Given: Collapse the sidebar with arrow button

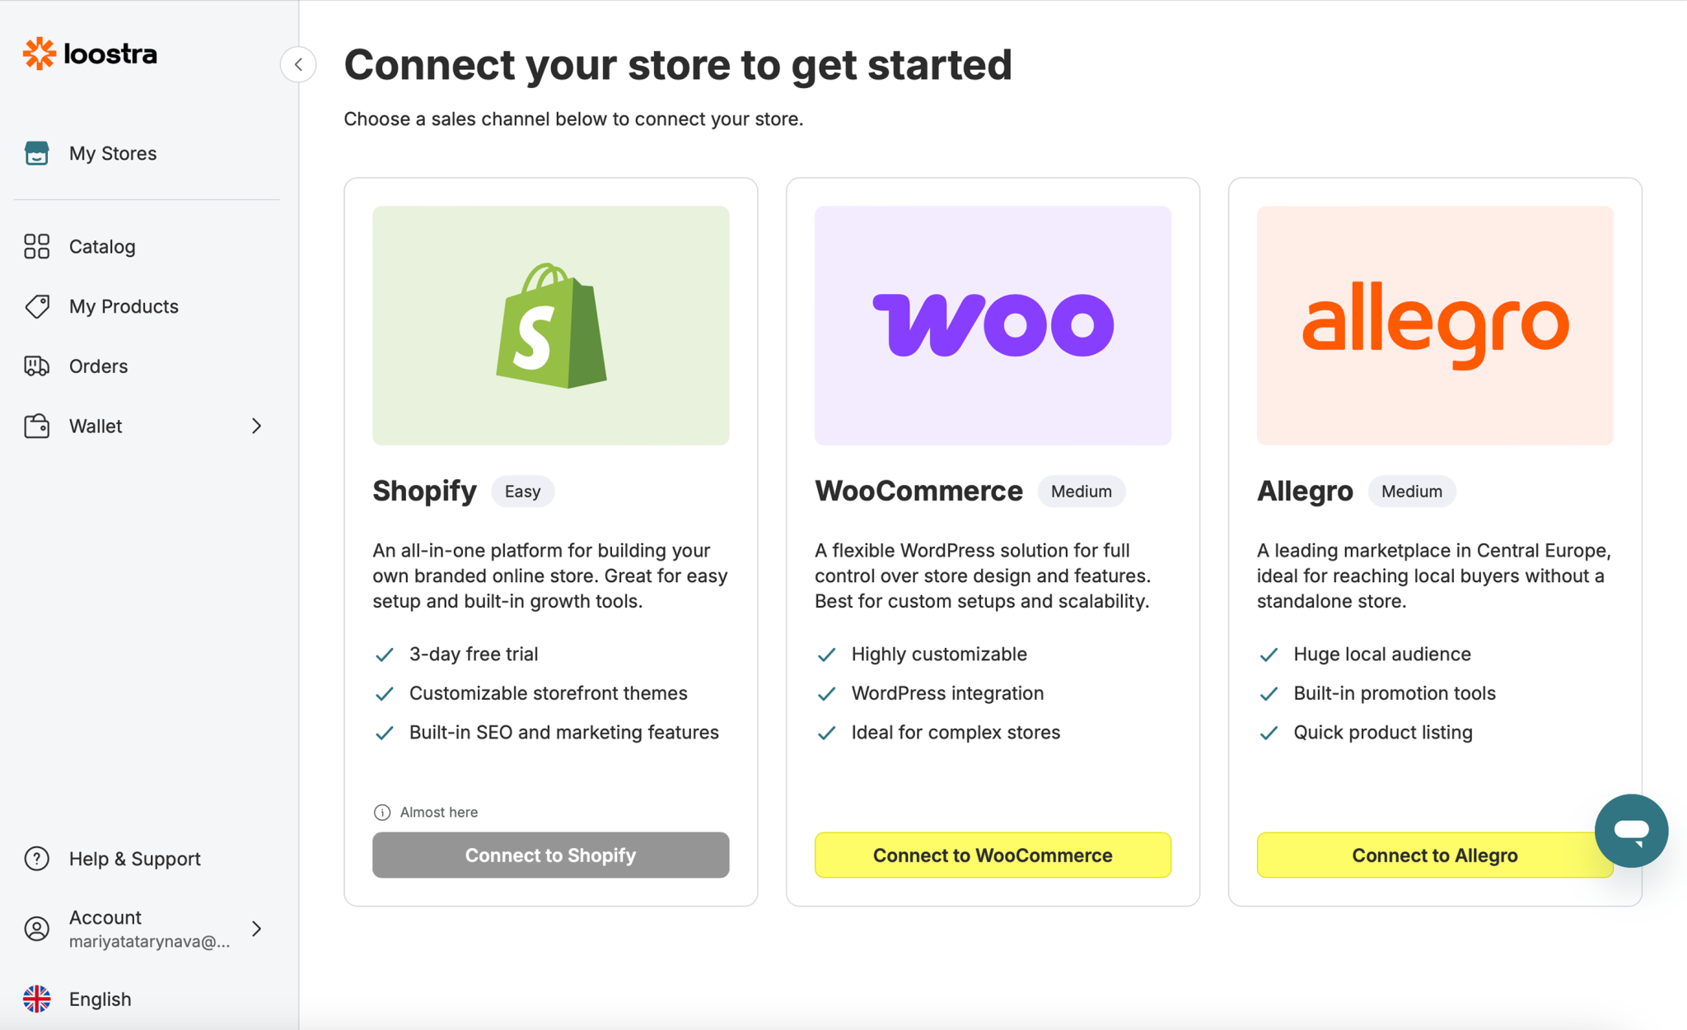Looking at the screenshot, I should click(x=298, y=64).
